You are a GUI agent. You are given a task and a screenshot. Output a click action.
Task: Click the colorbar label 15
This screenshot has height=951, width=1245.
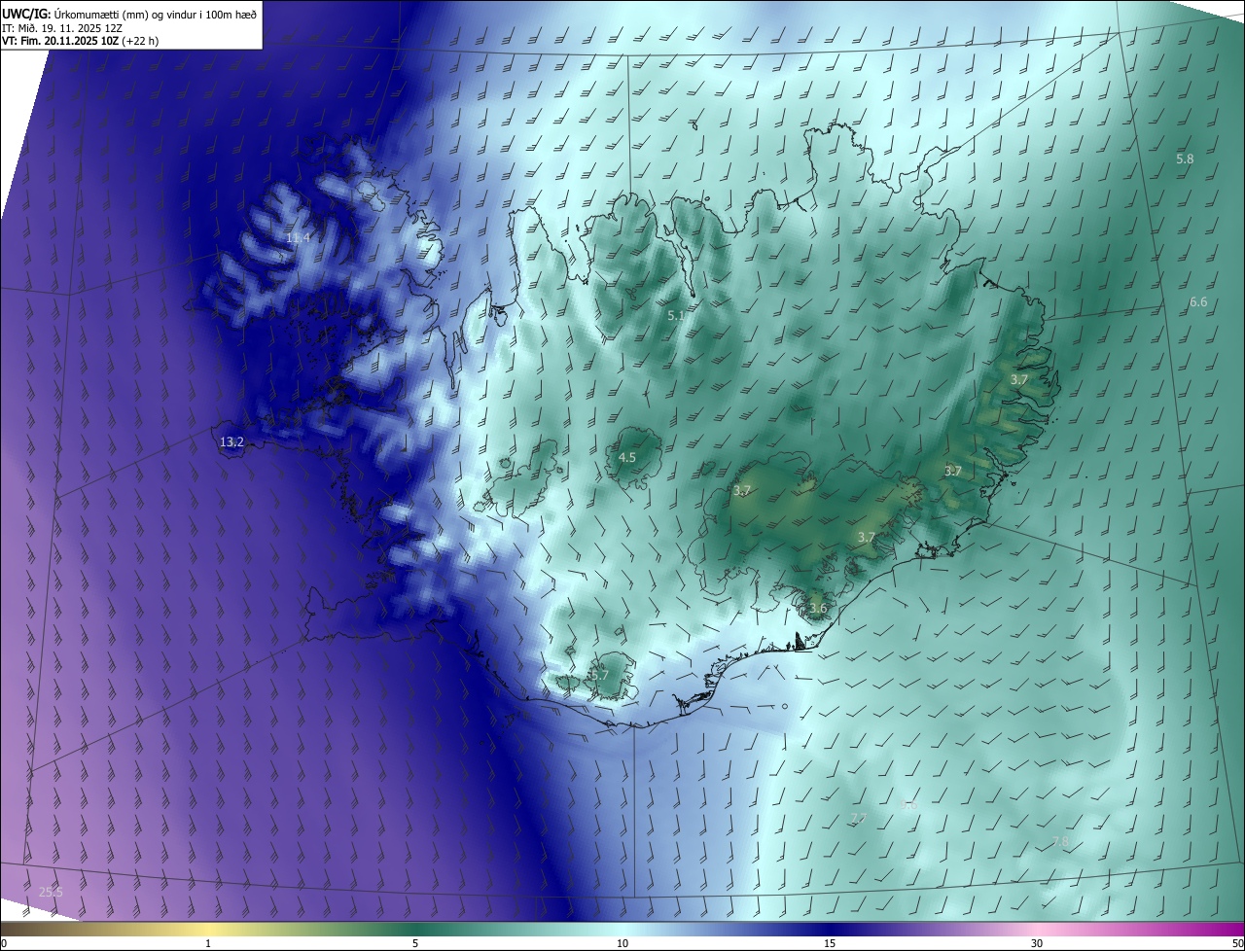[x=830, y=943]
